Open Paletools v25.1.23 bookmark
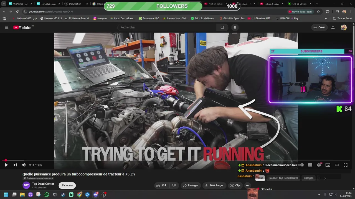Image resolution: width=355 pixels, height=199 pixels. pyautogui.click(x=51, y=19)
